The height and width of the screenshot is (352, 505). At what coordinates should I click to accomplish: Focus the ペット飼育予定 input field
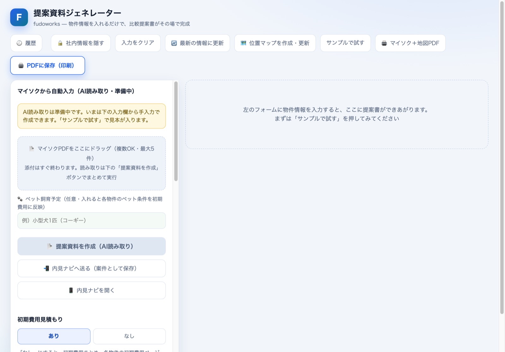click(92, 221)
